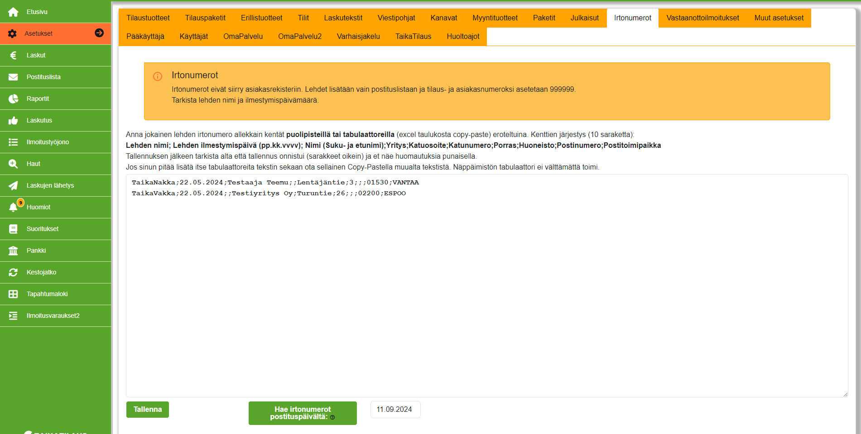Click the TaikaNakka line in the text area
Viewport: 861px width, 434px height.
point(275,183)
